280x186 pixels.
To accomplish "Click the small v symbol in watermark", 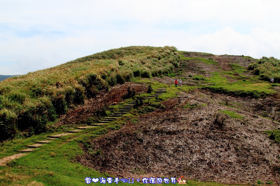I will (x=138, y=181).
